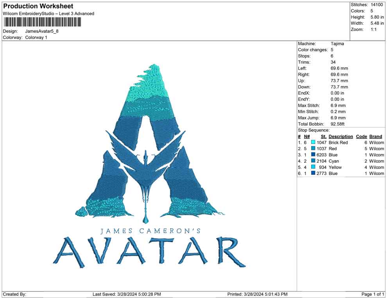Click the Trims value '34'
The width and height of the screenshot is (387, 298).
click(x=333, y=62)
